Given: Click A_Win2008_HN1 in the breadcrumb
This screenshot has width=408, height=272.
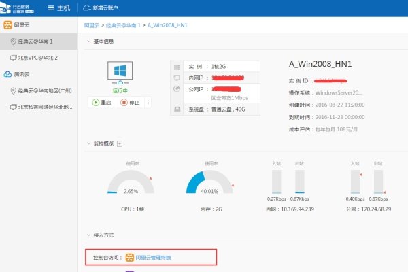Looking at the screenshot, I should (x=167, y=25).
